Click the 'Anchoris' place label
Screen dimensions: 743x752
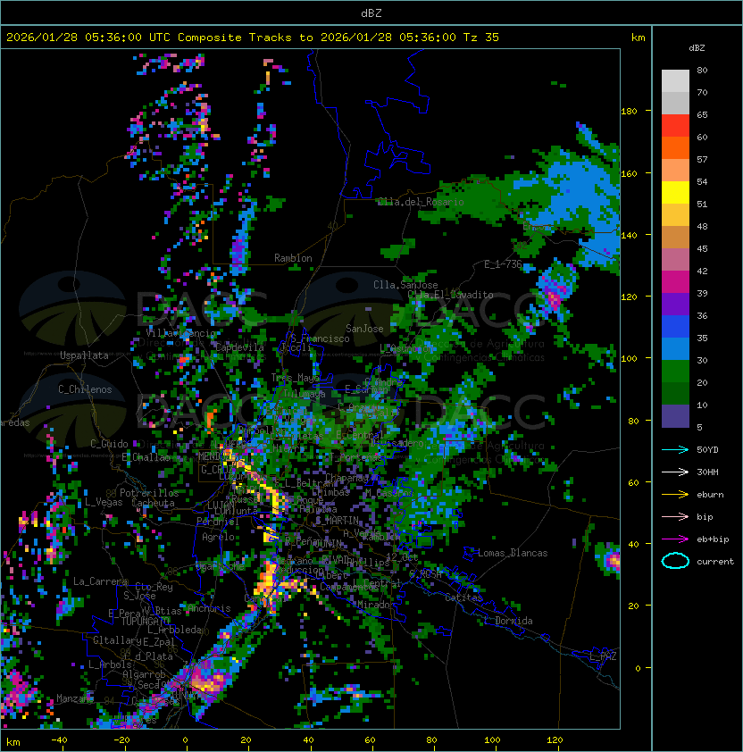tap(209, 608)
